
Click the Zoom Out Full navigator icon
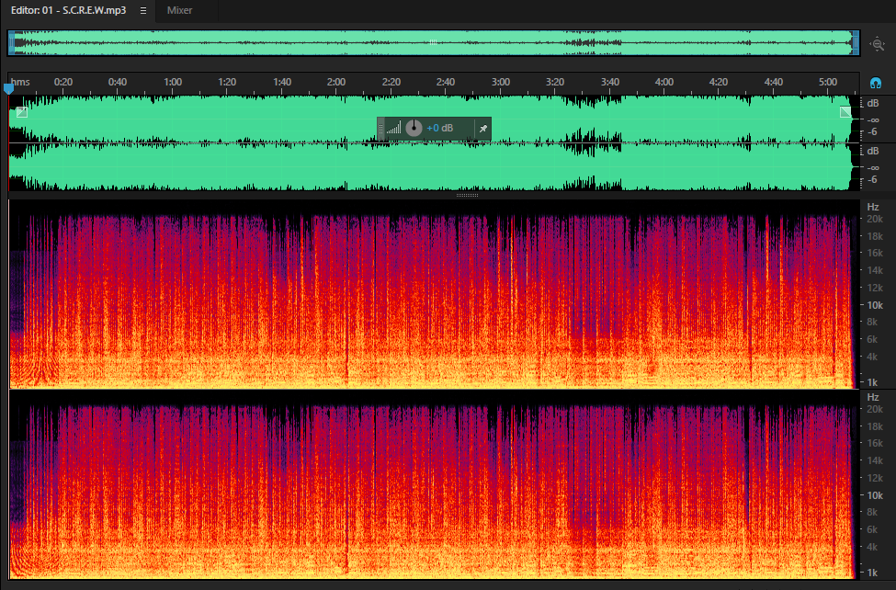pos(877,44)
